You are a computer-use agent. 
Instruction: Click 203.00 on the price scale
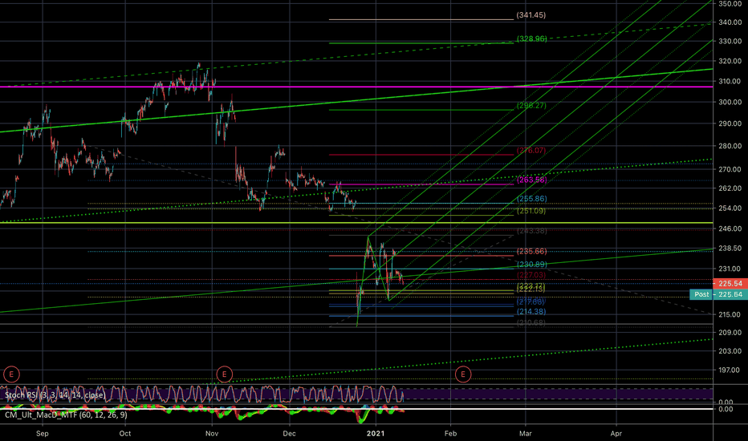tap(730, 351)
